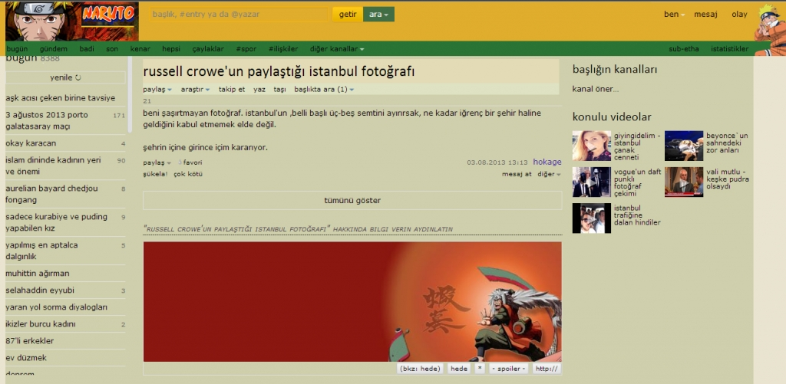Open the #ilişkiler channel
Image resolution: width=786 pixels, height=384 pixels.
(x=283, y=49)
